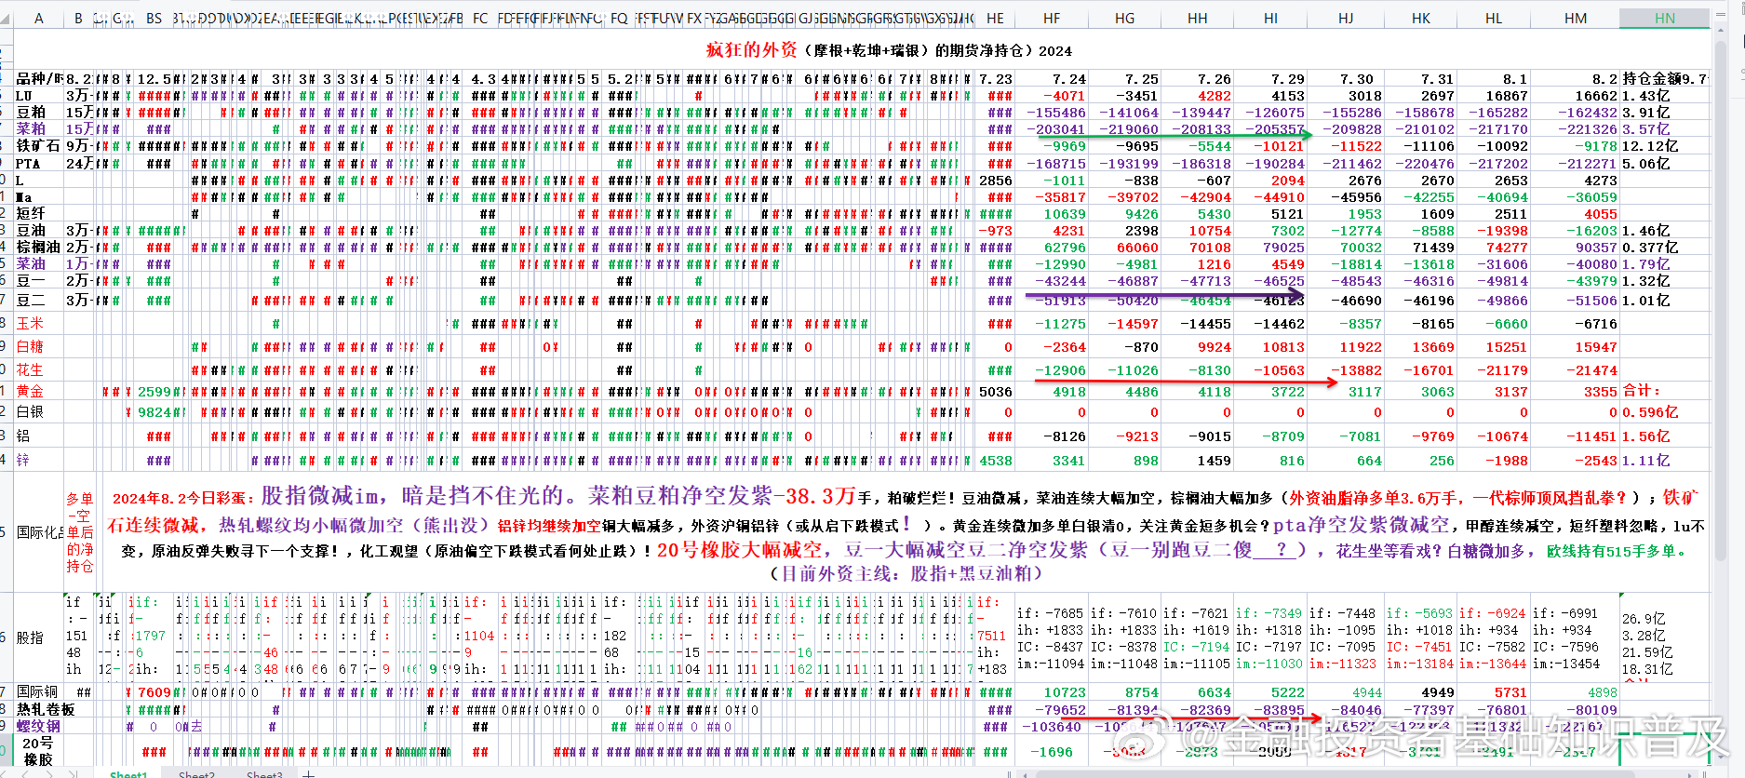Select column header HL
The width and height of the screenshot is (1745, 778).
(1494, 18)
